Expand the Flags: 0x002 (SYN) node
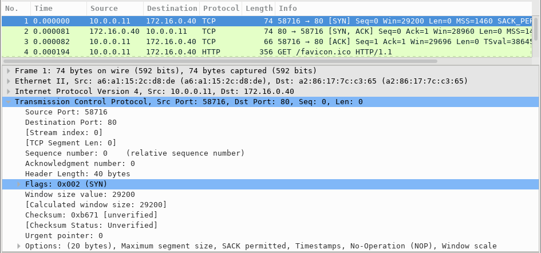This screenshot has width=541, height=253. point(18,184)
